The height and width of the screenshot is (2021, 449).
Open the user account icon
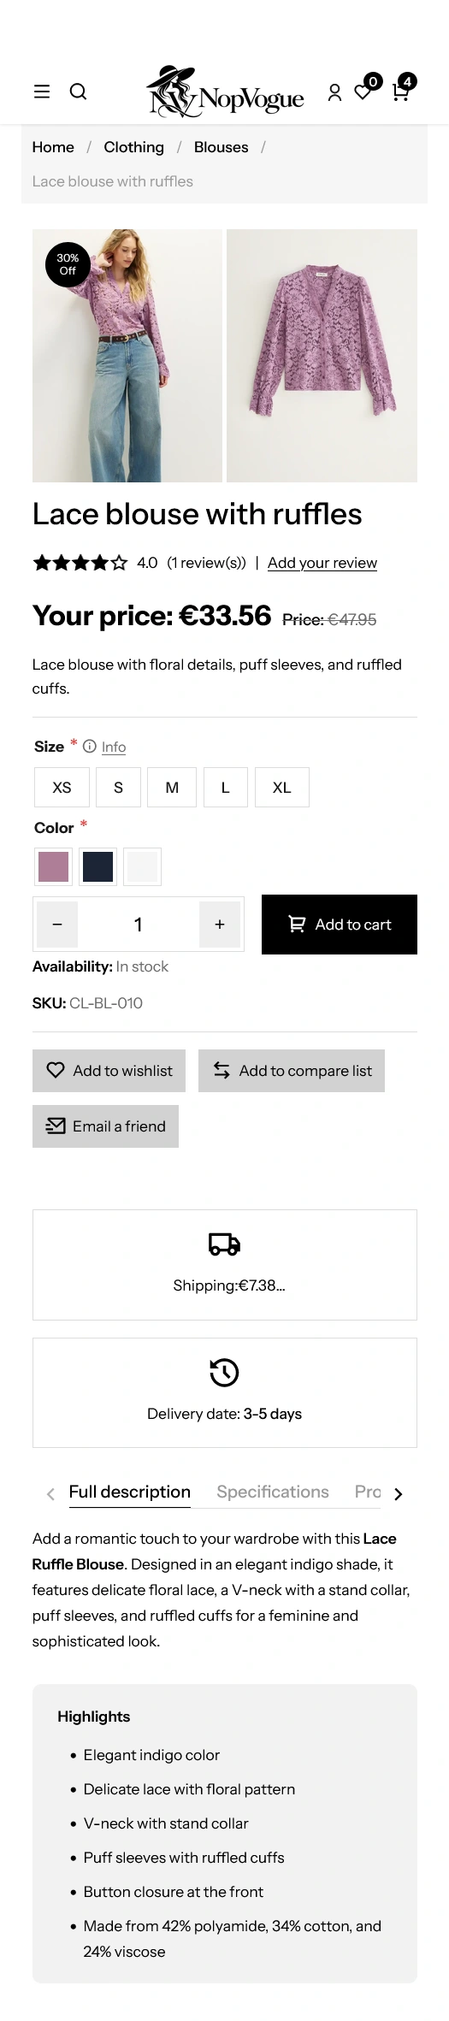click(334, 92)
